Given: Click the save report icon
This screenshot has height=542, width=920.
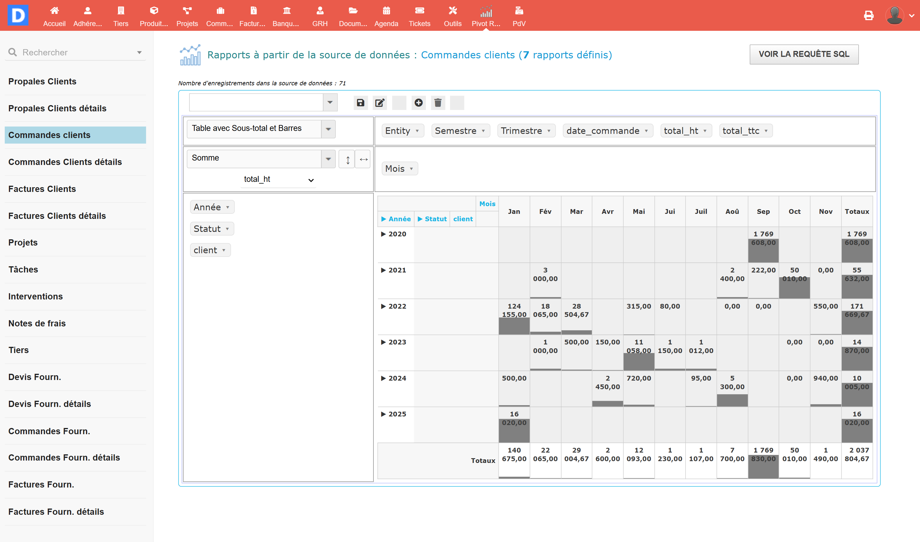Looking at the screenshot, I should [360, 103].
